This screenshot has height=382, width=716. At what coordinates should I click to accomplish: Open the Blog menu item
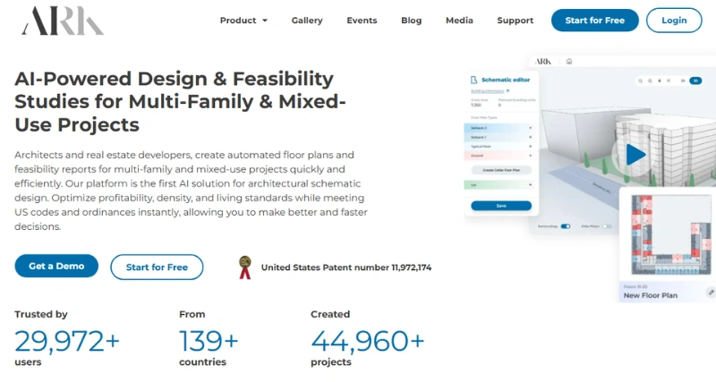point(412,21)
